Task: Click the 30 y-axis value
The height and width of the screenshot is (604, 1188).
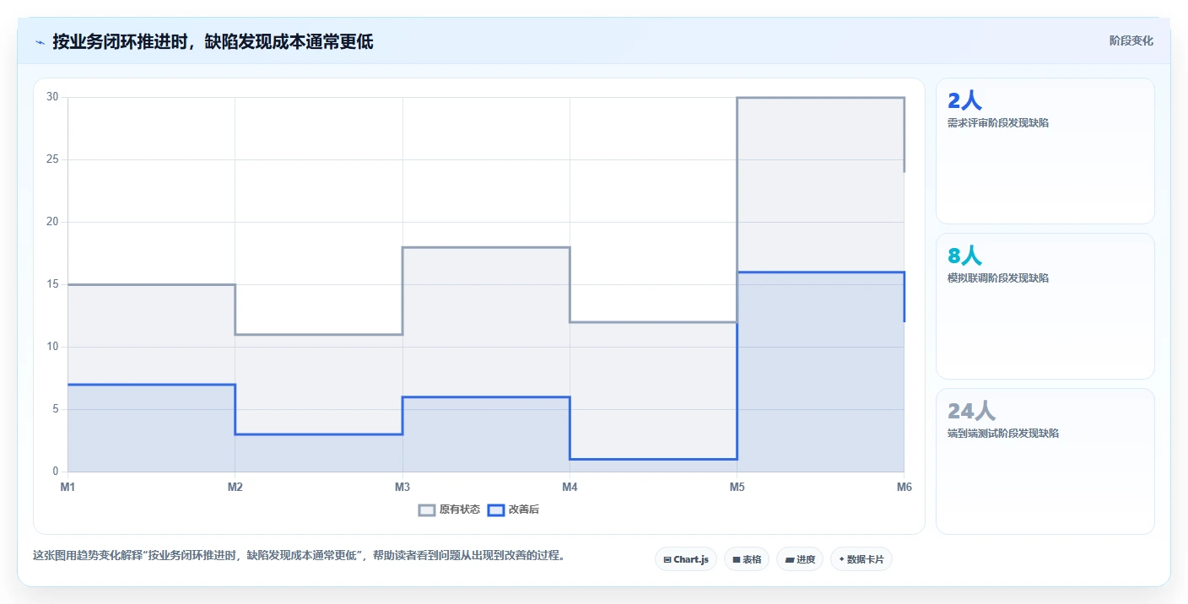Action: tap(52, 97)
